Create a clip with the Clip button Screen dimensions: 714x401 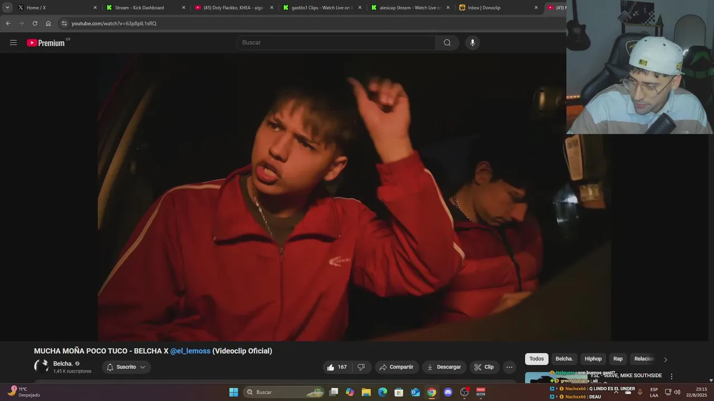coord(484,367)
